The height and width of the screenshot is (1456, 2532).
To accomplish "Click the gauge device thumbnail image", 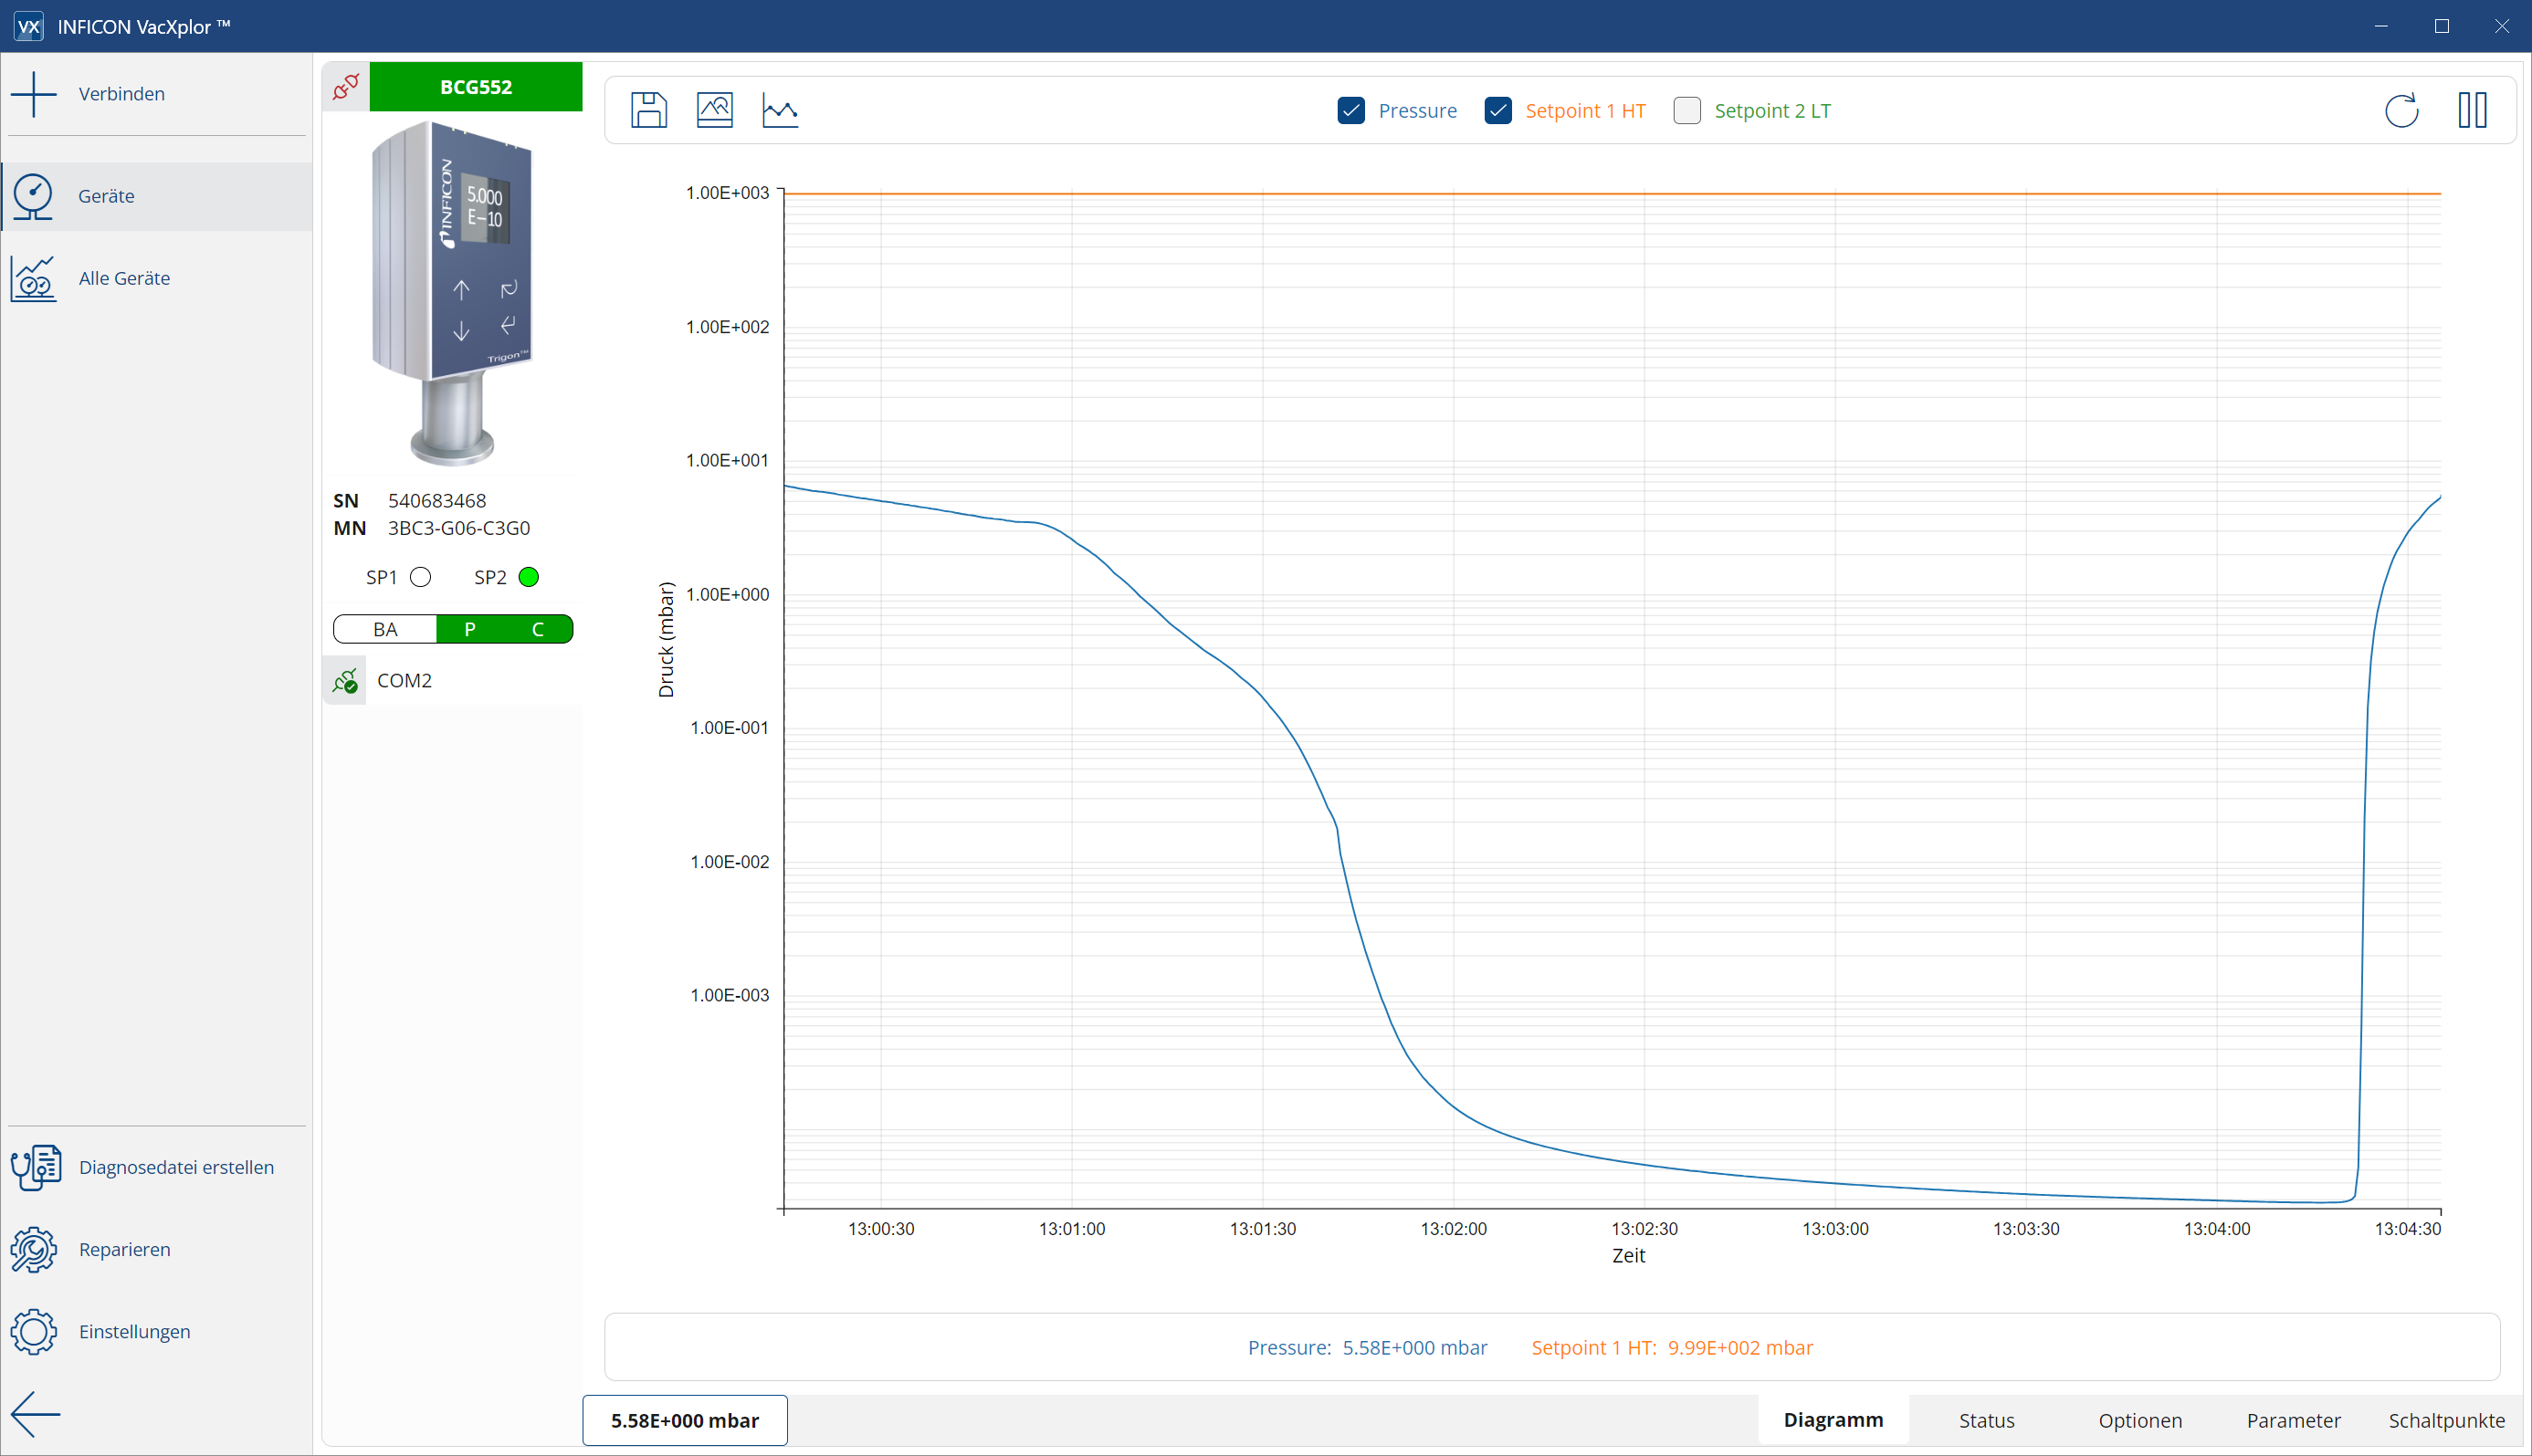I will (452, 293).
